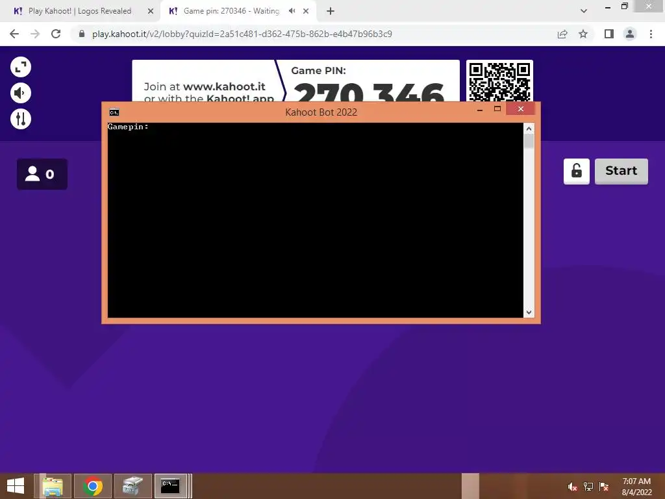Open Kahoot Bot console system menu icon
The width and height of the screenshot is (665, 499).
pyautogui.click(x=114, y=112)
